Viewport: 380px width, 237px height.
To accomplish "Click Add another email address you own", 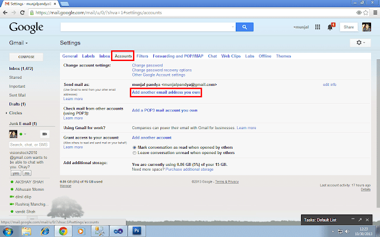I will click(166, 92).
